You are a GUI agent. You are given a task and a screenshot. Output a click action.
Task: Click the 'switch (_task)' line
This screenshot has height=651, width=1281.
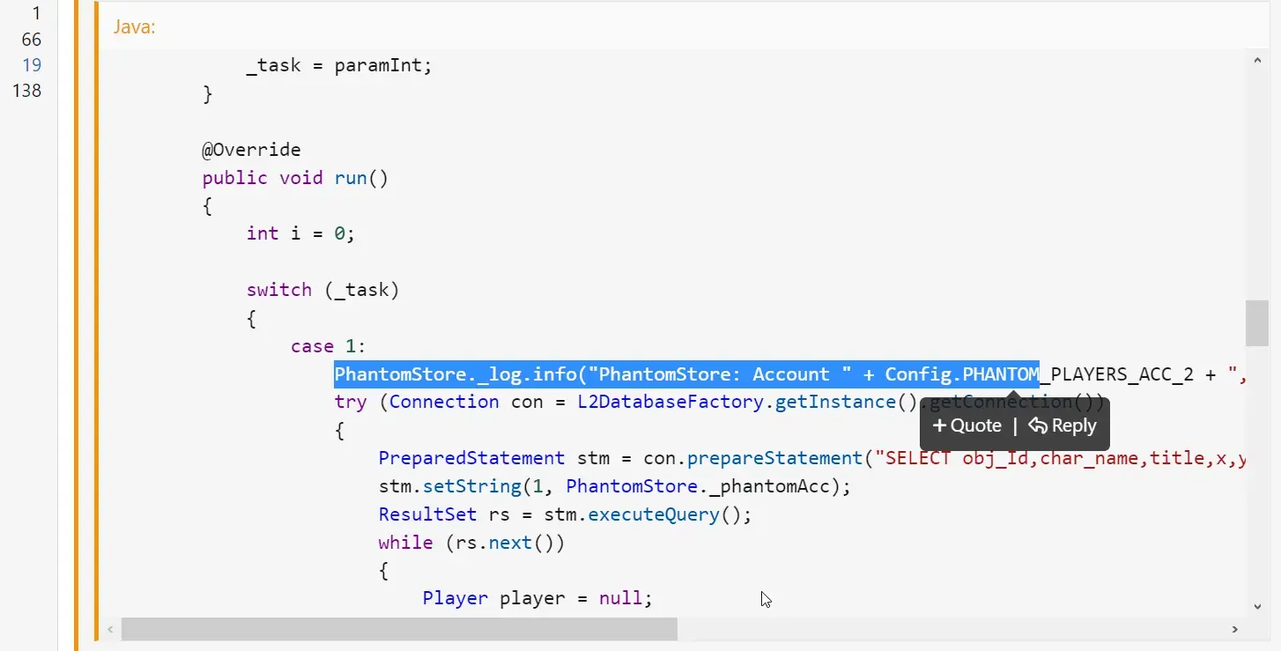pos(322,290)
